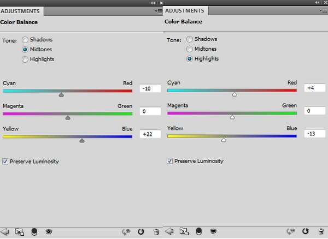
Task: Select Highlights tone in right panel
Action: [190, 58]
